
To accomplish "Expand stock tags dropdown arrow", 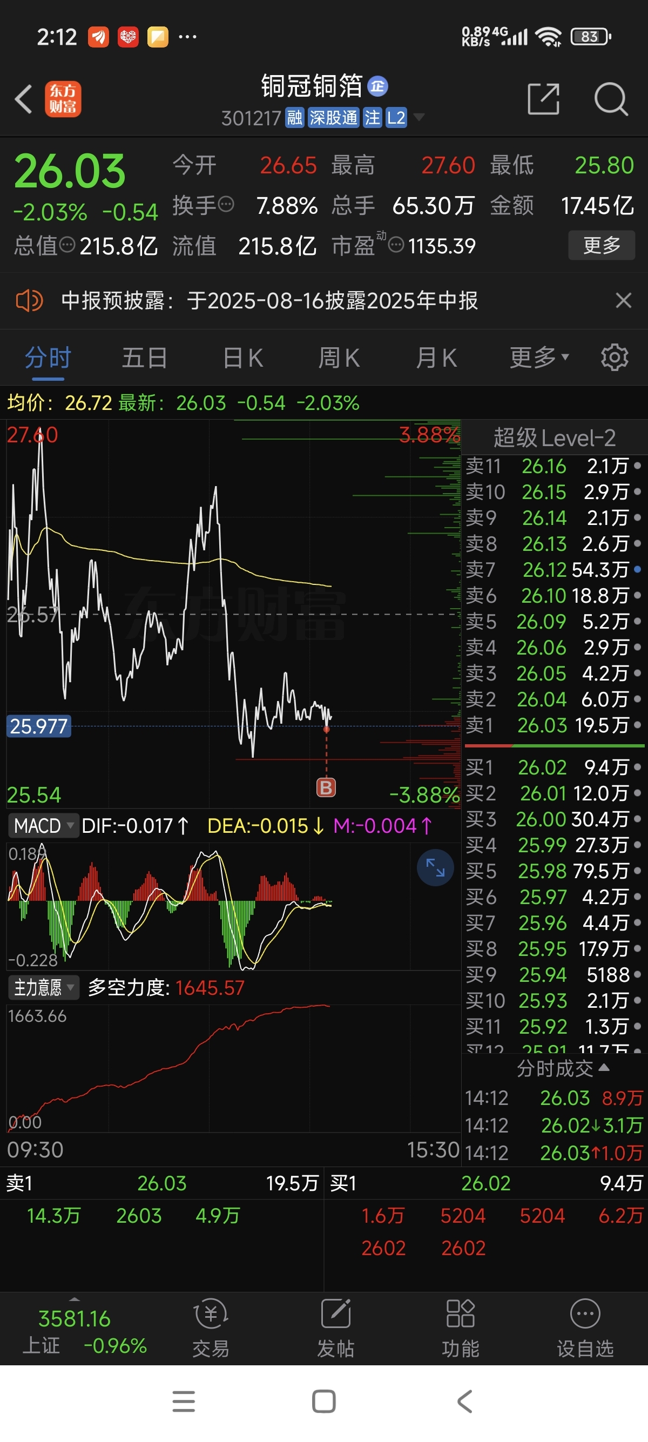I will click(x=418, y=118).
